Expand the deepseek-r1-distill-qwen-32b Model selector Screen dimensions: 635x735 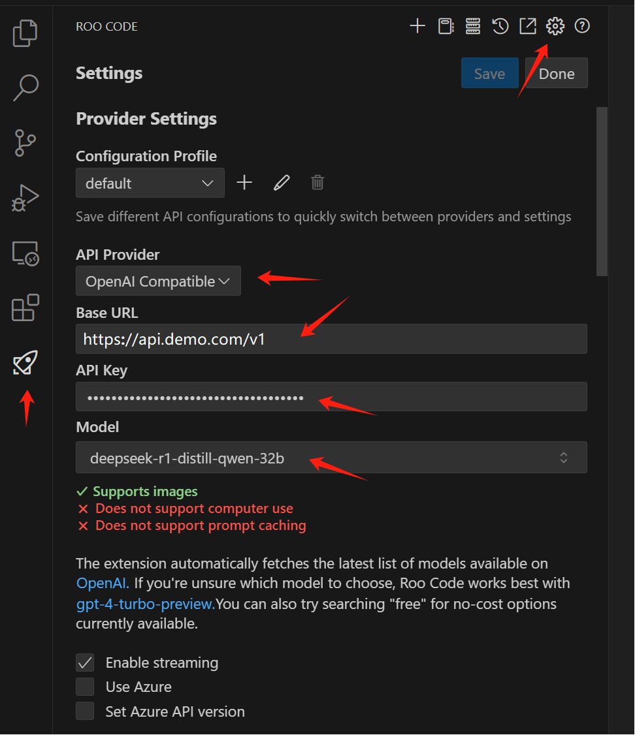tap(331, 458)
